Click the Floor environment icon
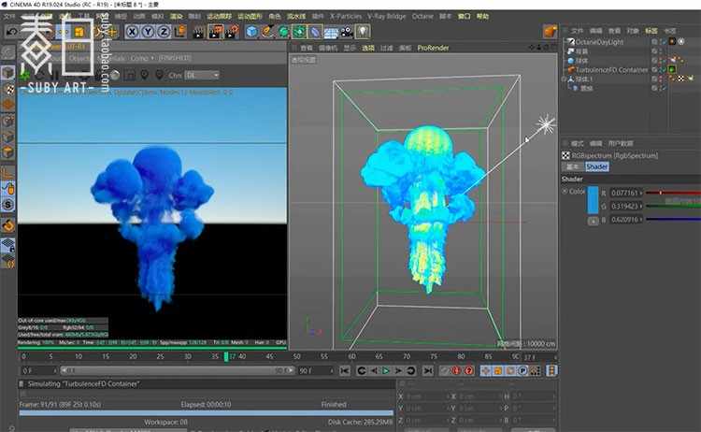This screenshot has width=701, height=432. 331,32
